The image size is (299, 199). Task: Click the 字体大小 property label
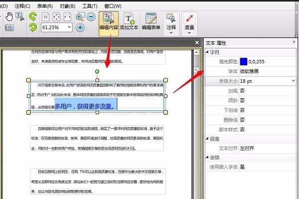pos(228,81)
